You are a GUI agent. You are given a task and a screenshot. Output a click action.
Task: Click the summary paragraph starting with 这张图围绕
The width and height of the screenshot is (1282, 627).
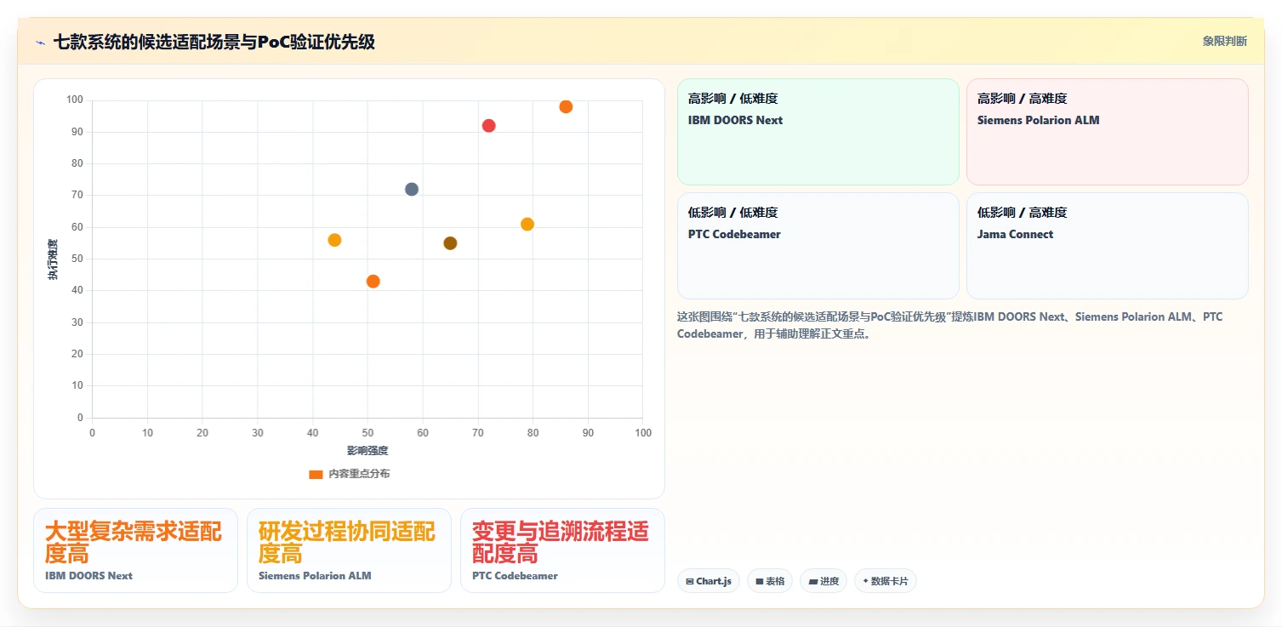click(949, 325)
